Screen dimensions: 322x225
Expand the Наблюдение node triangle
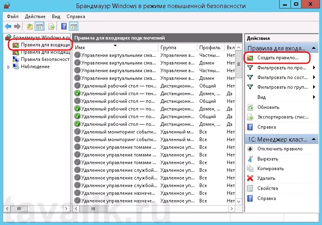point(8,67)
